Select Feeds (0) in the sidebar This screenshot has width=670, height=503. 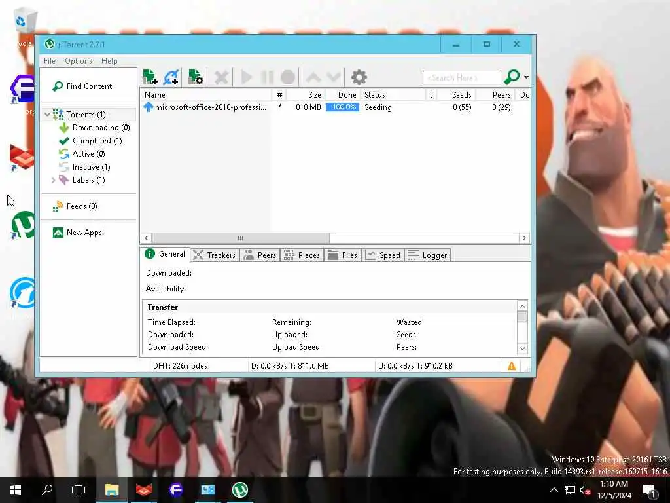click(82, 206)
